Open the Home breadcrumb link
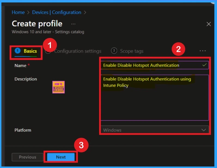 click(18, 12)
